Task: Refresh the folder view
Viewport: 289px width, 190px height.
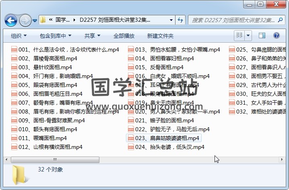Action: coord(180,20)
